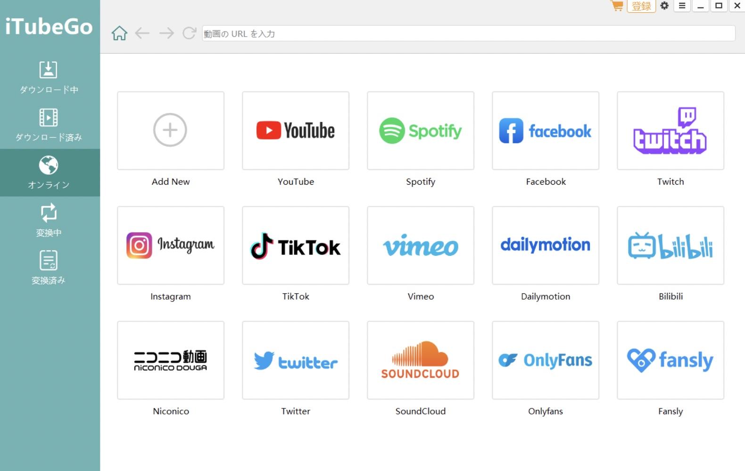Click the Instagram label text

point(171,297)
